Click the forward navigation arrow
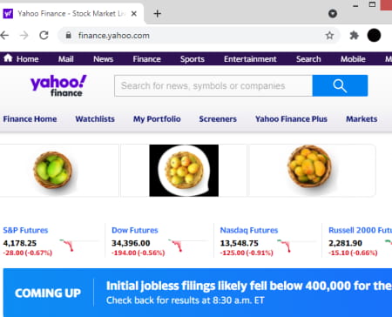Screen dimensions: 392x317 [24, 36]
